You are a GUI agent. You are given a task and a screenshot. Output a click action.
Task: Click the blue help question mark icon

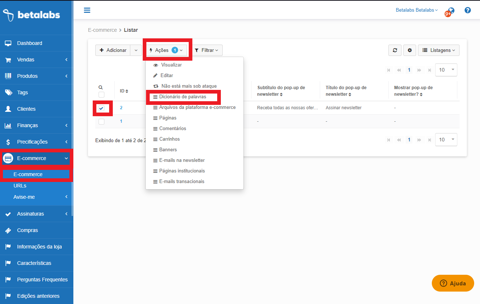(468, 10)
